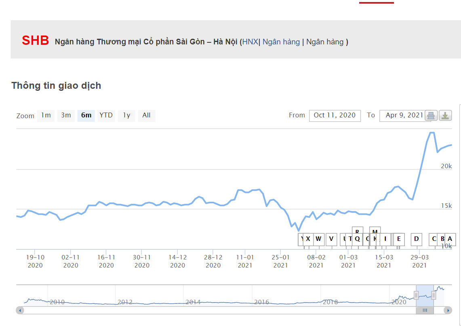Click the left navigator range handle
This screenshot has height=328, width=461.
pos(416,295)
